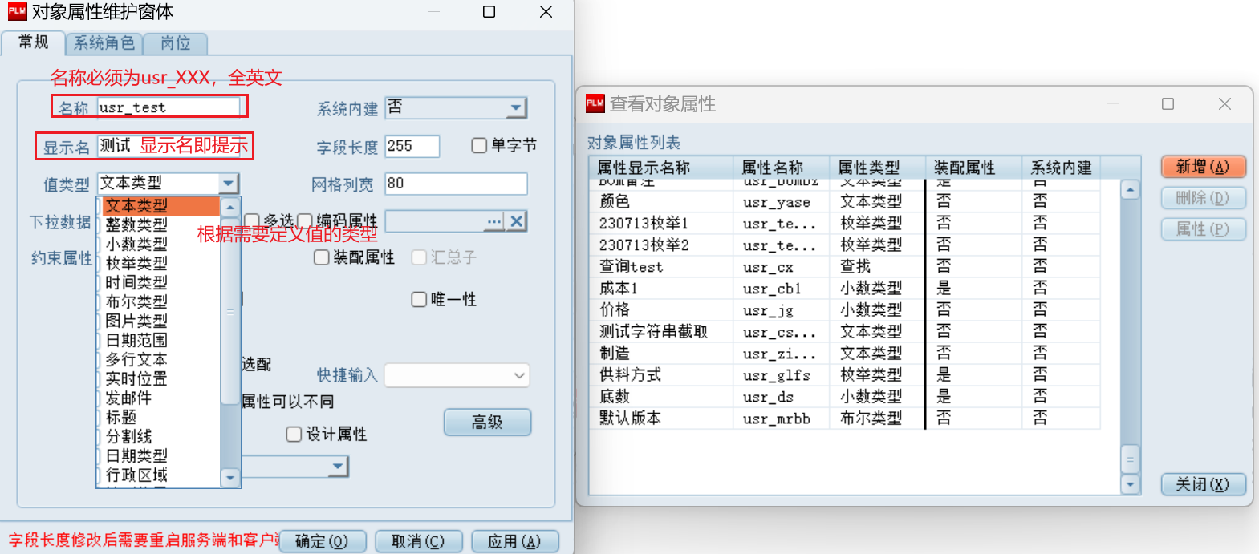1259x554 pixels.
Task: Switch to the 系统角色 tab
Action: tap(104, 43)
